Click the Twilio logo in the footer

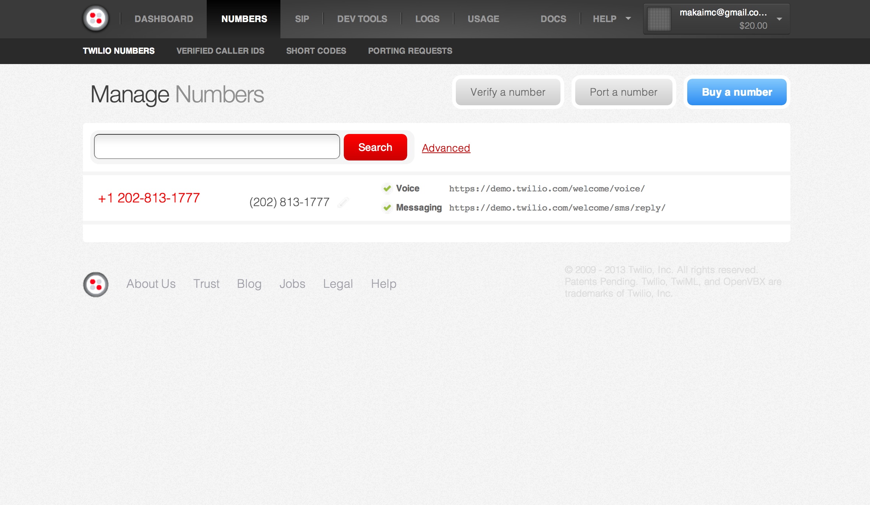pos(96,285)
